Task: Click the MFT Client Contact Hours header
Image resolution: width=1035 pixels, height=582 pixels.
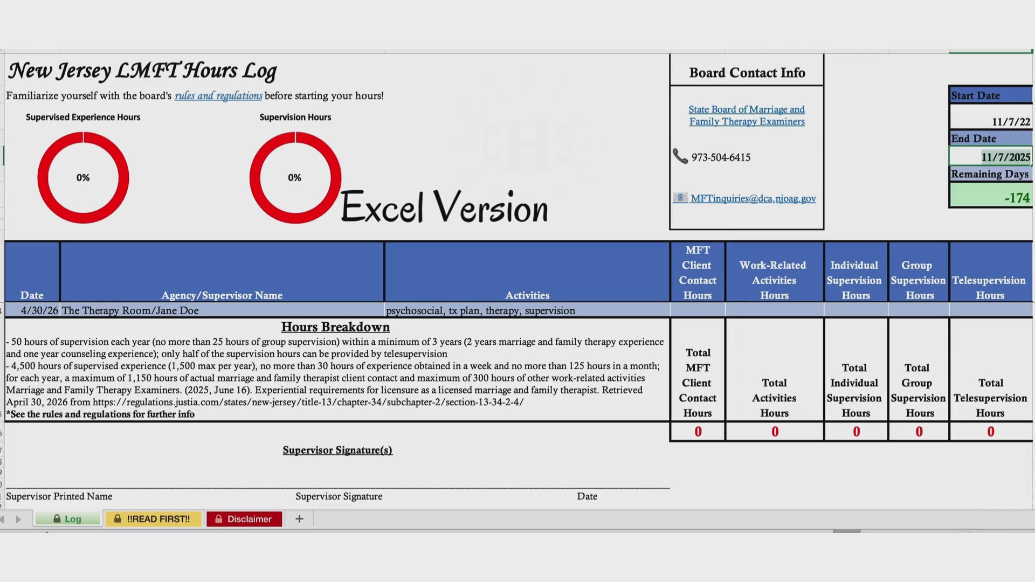Action: (x=698, y=272)
